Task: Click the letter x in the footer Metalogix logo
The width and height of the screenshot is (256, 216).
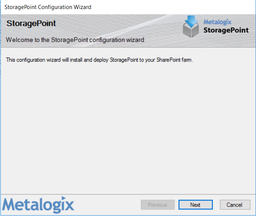Action: point(70,205)
